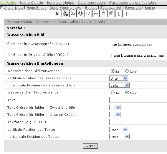Image resolution: width=167 pixels, height=154 pixels.
Task: Open vertikale Position des Wasserzeichens dropdown
Action: click(119, 78)
